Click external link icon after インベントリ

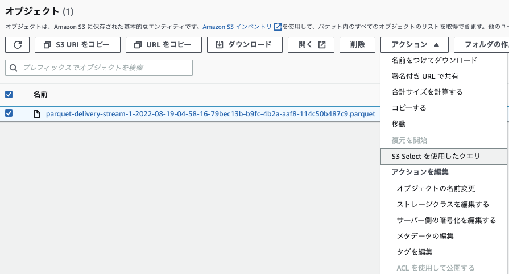278,27
